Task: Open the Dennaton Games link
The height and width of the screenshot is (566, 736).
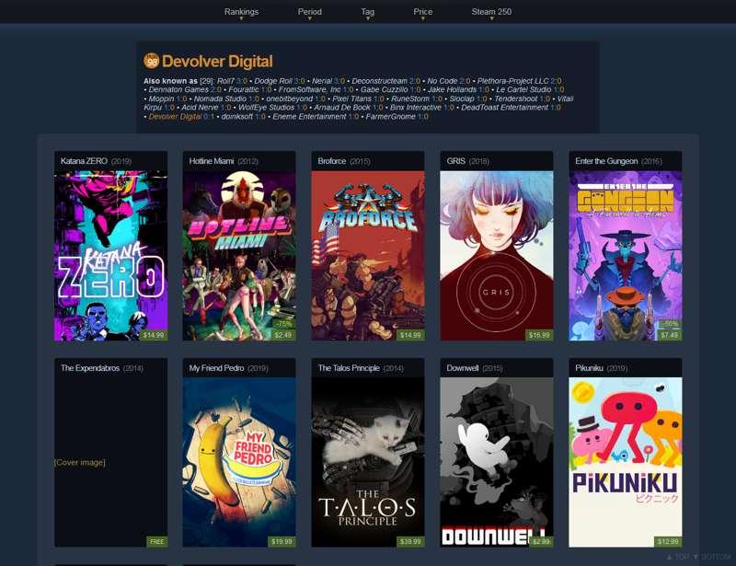Action: tap(178, 89)
